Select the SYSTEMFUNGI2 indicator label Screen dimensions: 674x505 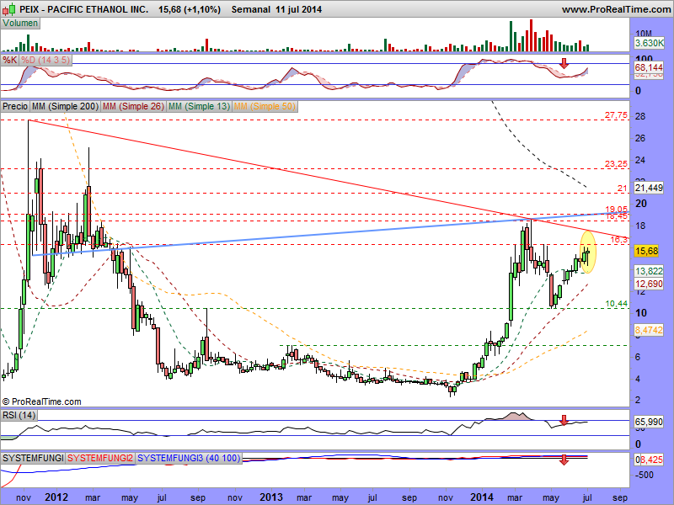(x=100, y=458)
